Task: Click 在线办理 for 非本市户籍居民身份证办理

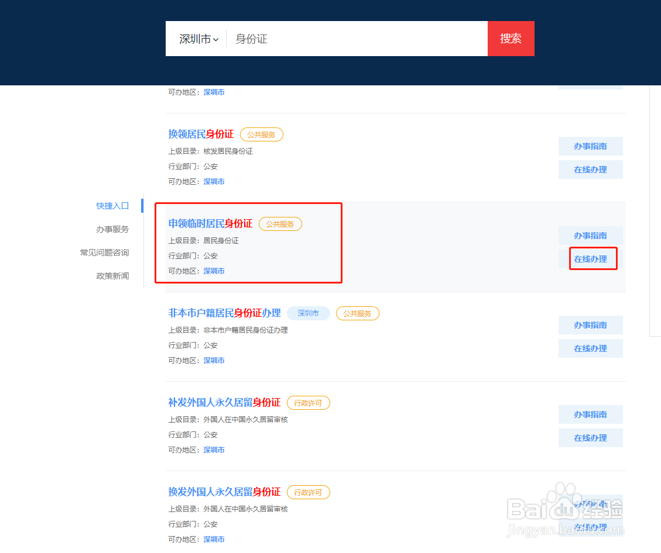Action: [x=591, y=348]
